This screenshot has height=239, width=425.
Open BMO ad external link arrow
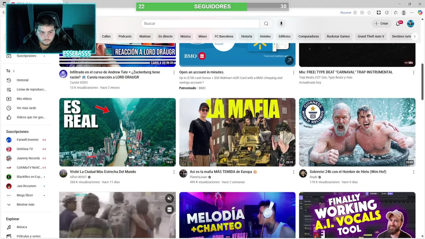(x=289, y=60)
